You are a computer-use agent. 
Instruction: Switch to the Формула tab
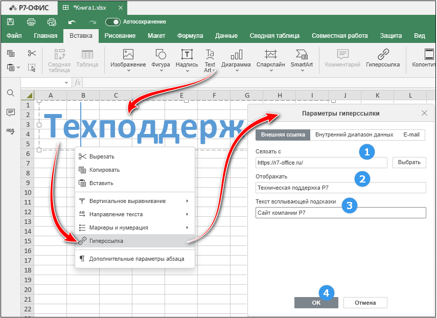pos(190,36)
